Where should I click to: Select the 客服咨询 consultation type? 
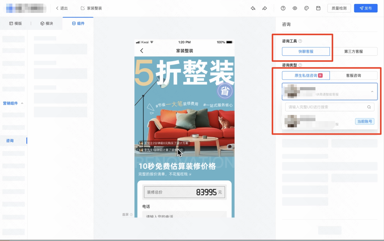354,75
